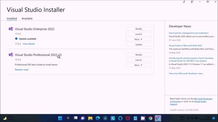Open File Explorer from the taskbar

tap(90, 118)
